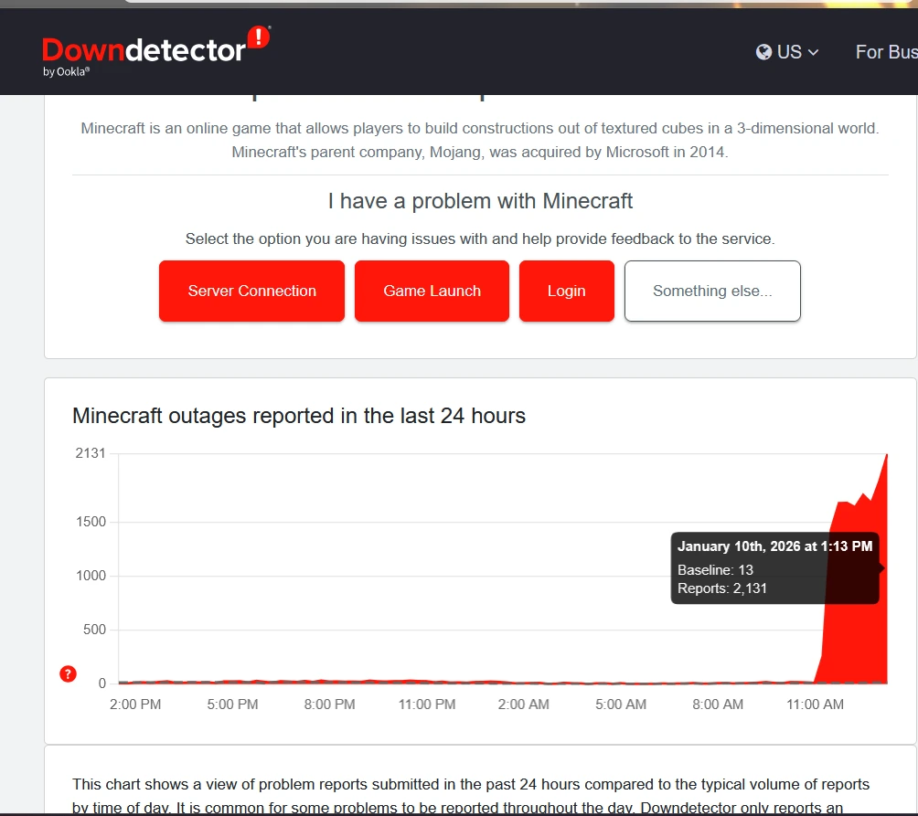Click the 8:00 PM time axis label
Viewport: 918px width, 816px height.
tap(329, 705)
